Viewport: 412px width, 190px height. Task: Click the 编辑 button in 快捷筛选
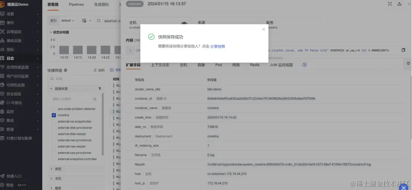[x=99, y=70]
